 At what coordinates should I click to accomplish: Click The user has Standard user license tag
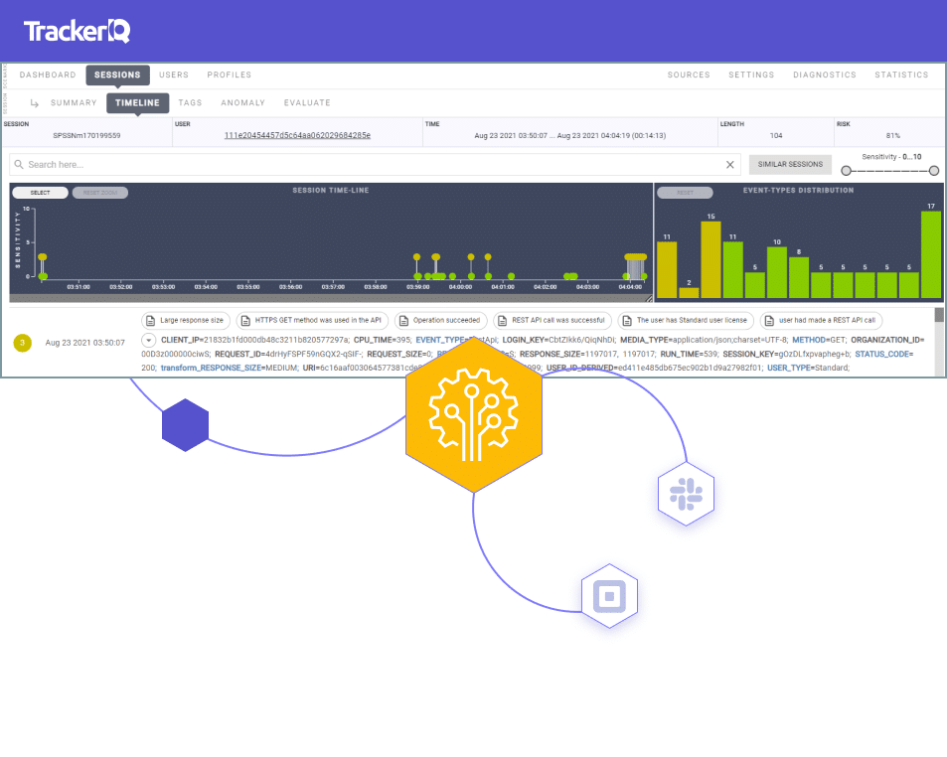point(686,321)
